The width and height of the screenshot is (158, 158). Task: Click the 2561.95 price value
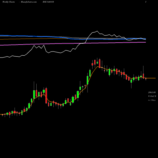coord(152,93)
